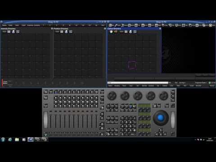Click the blue trackball on the console
This screenshot has width=216, height=162.
(x=161, y=118)
